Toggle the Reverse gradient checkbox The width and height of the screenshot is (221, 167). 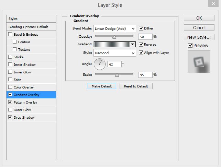pos(141,45)
